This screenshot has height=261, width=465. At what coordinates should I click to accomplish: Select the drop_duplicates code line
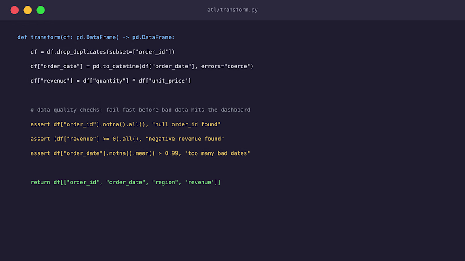tap(102, 52)
